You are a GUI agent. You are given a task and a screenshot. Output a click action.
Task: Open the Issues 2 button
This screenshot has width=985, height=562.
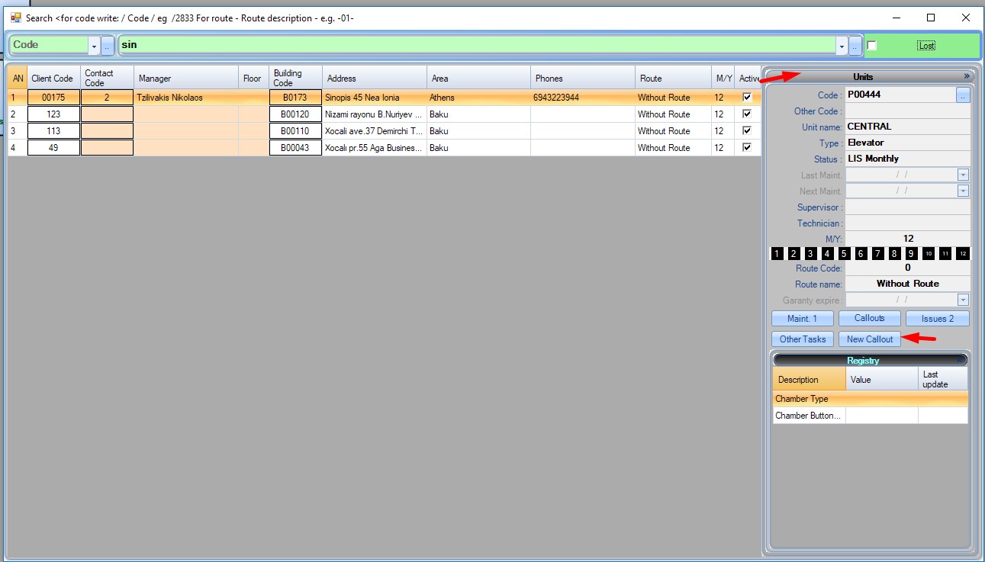[x=937, y=319]
